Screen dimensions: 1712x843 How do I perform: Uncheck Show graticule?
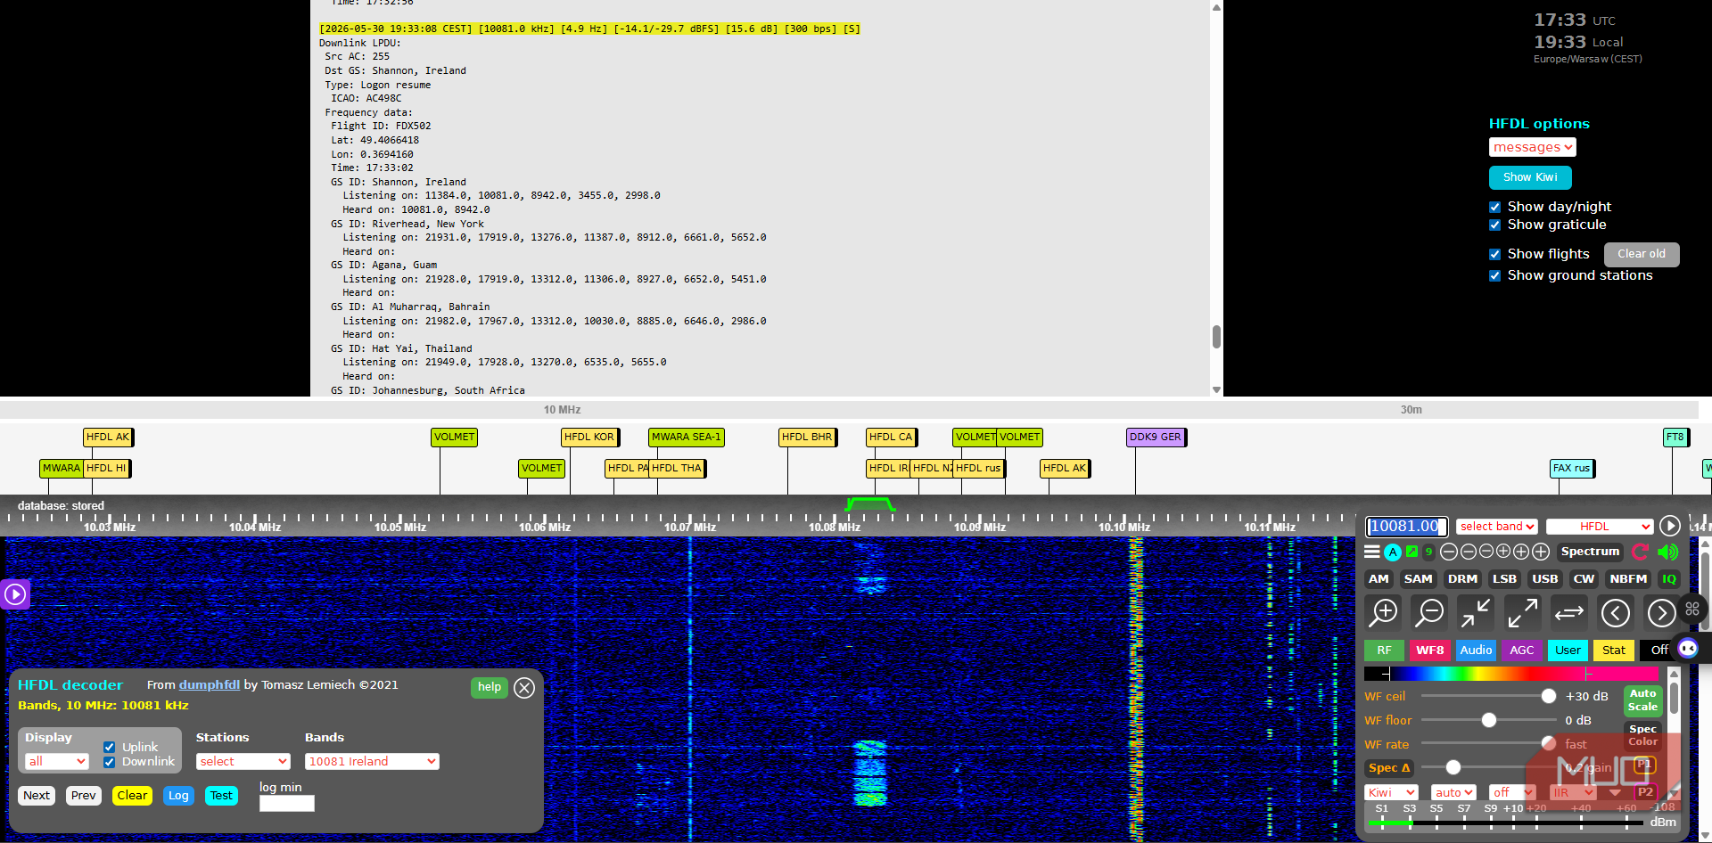click(1494, 225)
